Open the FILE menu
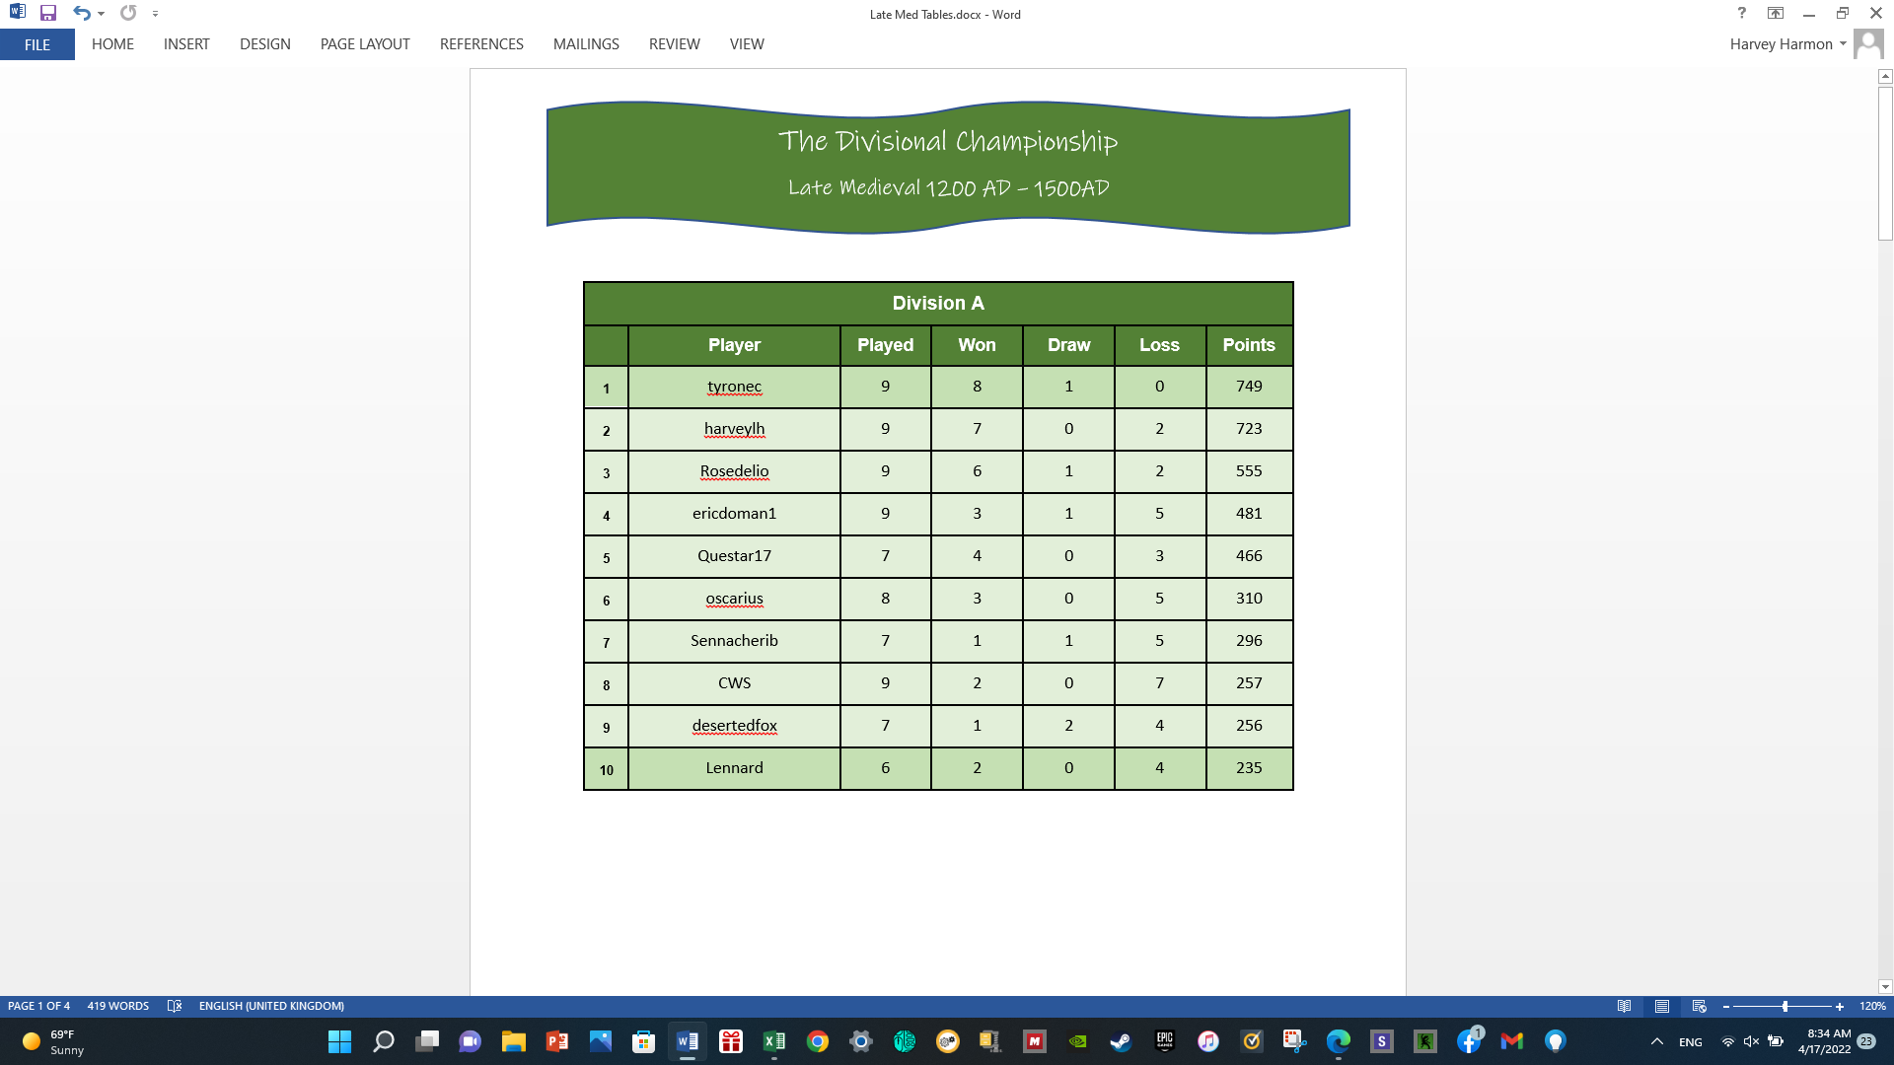Screen dimensions: 1894x1065 point(37,44)
